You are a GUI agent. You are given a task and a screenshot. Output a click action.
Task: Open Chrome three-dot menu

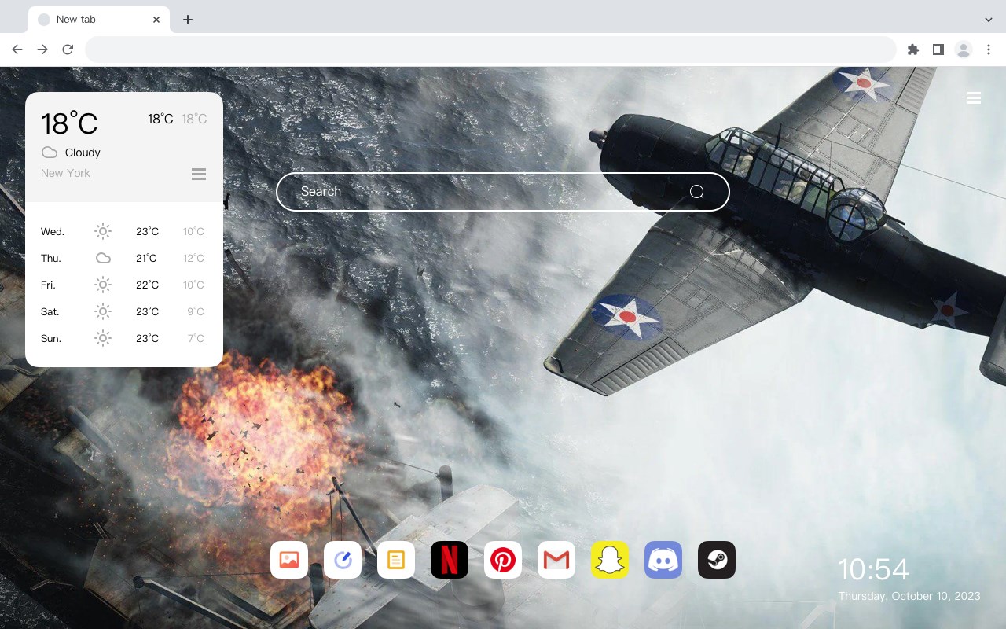pos(989,50)
